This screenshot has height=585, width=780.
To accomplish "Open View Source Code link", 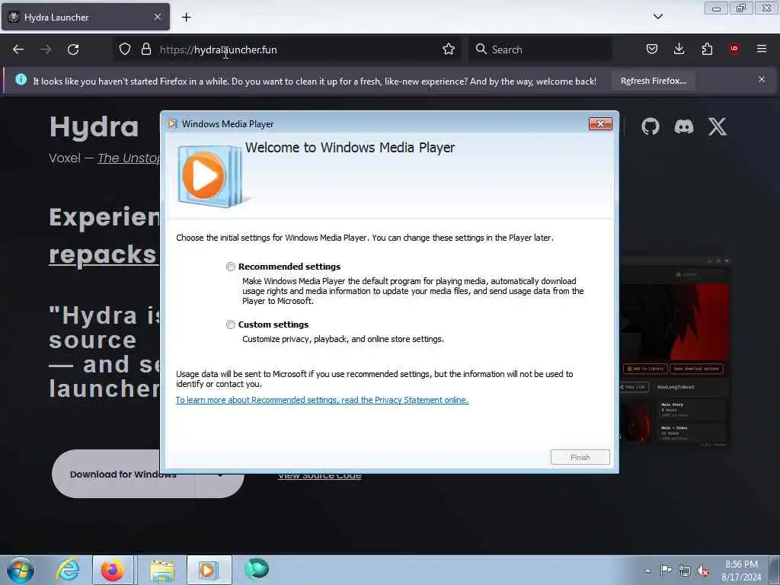I will click(319, 477).
